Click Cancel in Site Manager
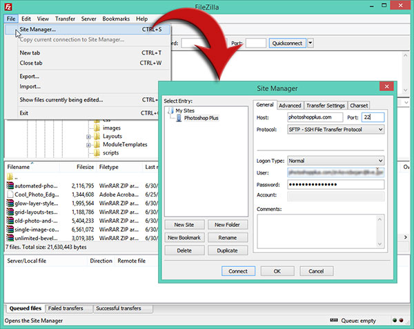Viewport: 414px width, 329px height. tap(316, 271)
